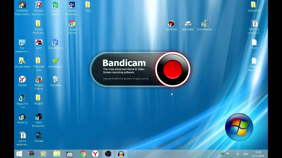Open the POLI folder on desktop
Viewport: 282px width, 158px height.
coord(88,7)
